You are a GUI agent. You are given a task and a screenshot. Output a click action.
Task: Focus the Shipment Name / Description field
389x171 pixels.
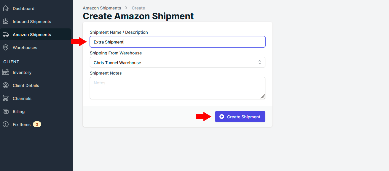(x=178, y=42)
